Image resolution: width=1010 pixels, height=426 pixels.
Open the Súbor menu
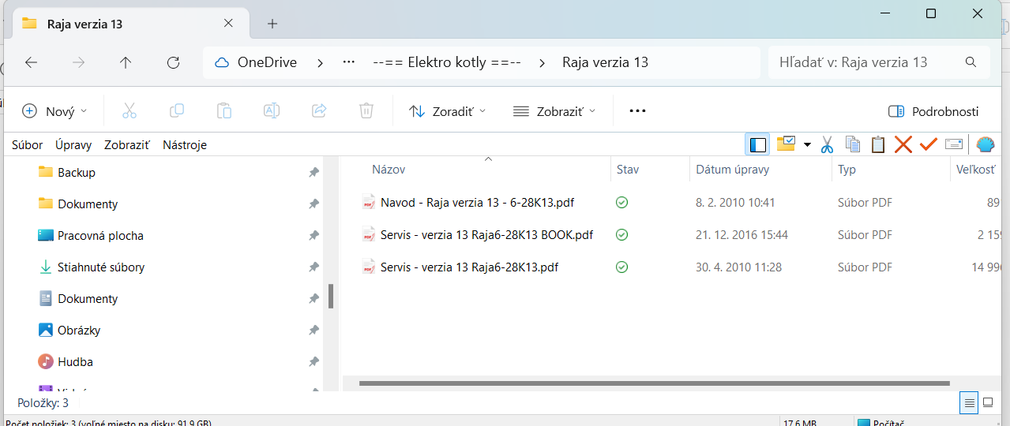click(x=28, y=144)
